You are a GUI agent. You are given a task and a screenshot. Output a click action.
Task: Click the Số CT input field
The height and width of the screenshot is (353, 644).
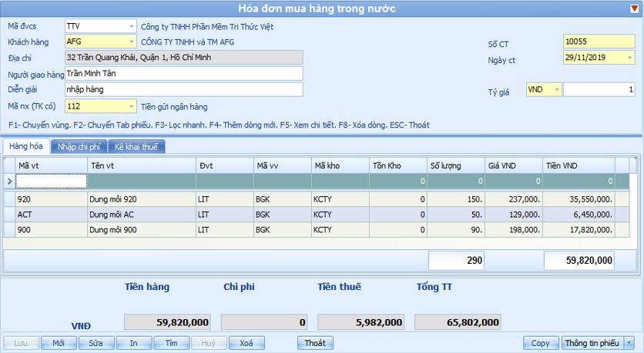click(599, 42)
